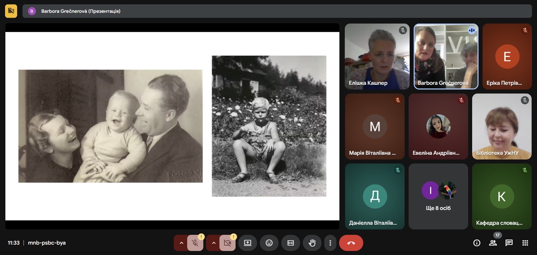Turn on the camera

click(227, 243)
